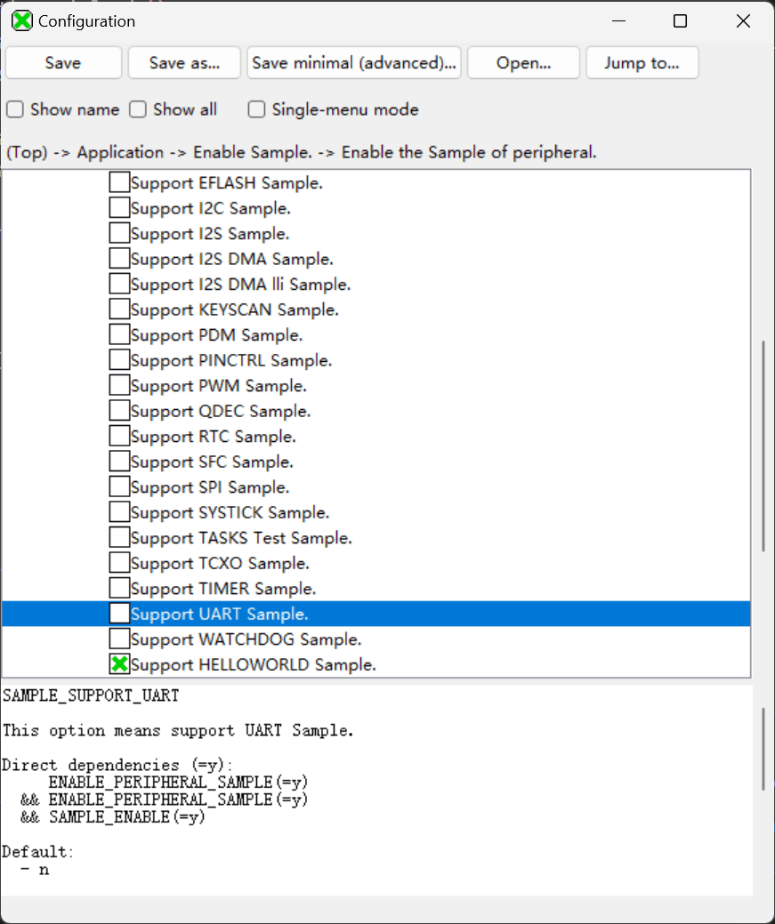Click the Open... button
775x924 pixels.
click(523, 63)
